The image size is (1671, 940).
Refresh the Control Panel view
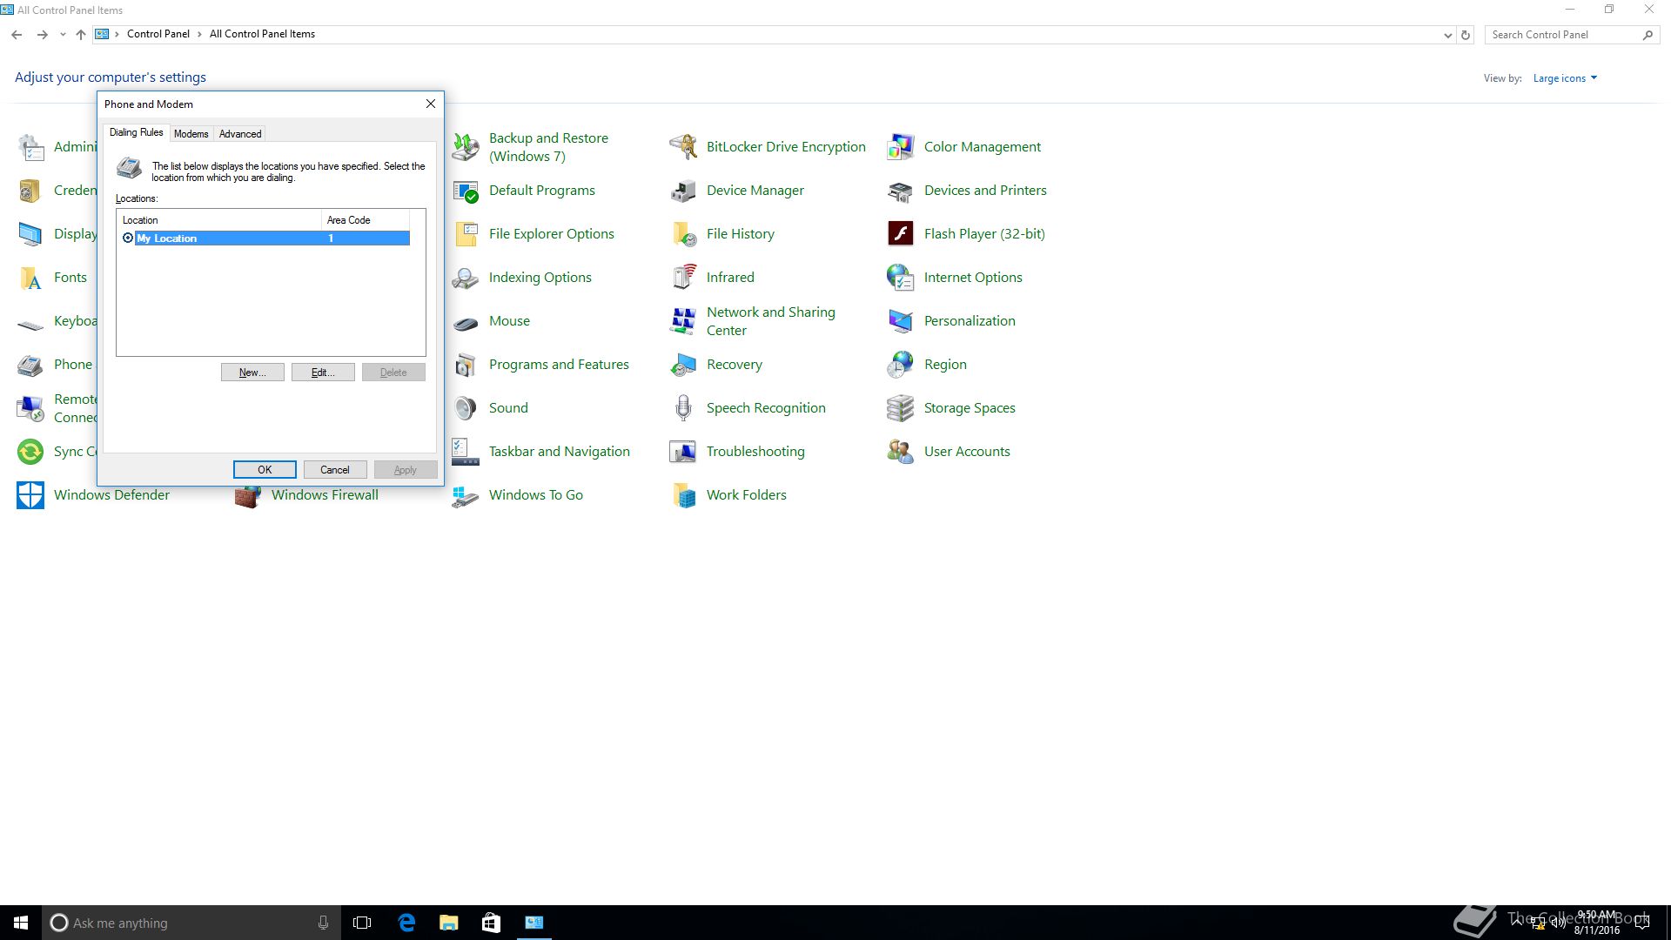[1466, 35]
